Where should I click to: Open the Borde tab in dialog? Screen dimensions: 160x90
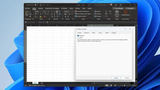(x=100, y=33)
